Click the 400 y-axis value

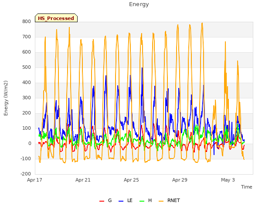click(x=27, y=83)
